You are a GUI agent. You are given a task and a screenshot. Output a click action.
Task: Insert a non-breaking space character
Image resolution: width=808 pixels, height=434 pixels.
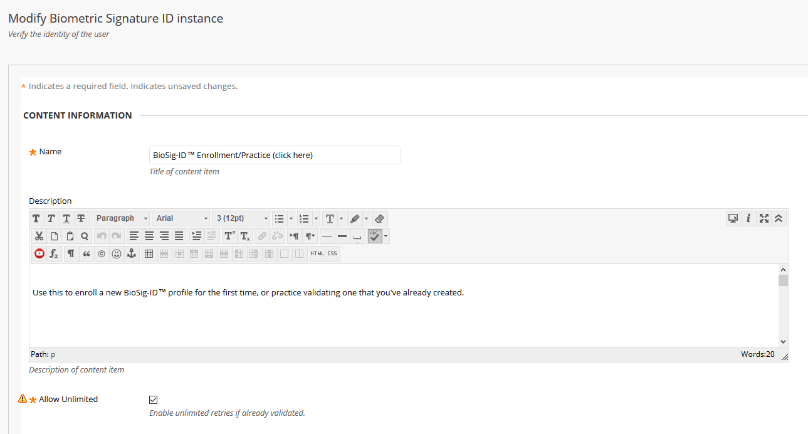(x=357, y=236)
